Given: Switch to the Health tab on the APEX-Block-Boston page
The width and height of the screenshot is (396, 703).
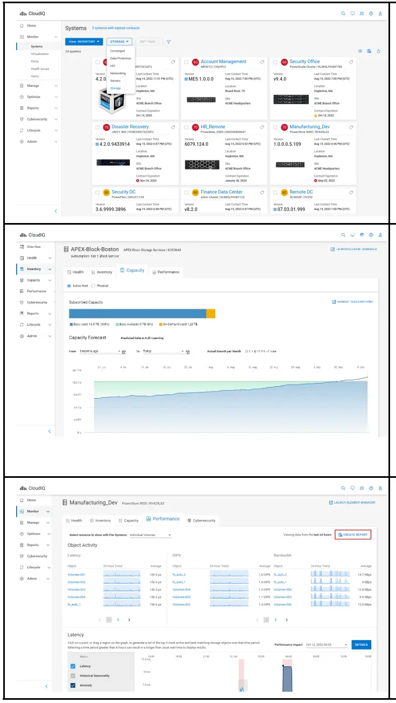Looking at the screenshot, I should (x=75, y=272).
